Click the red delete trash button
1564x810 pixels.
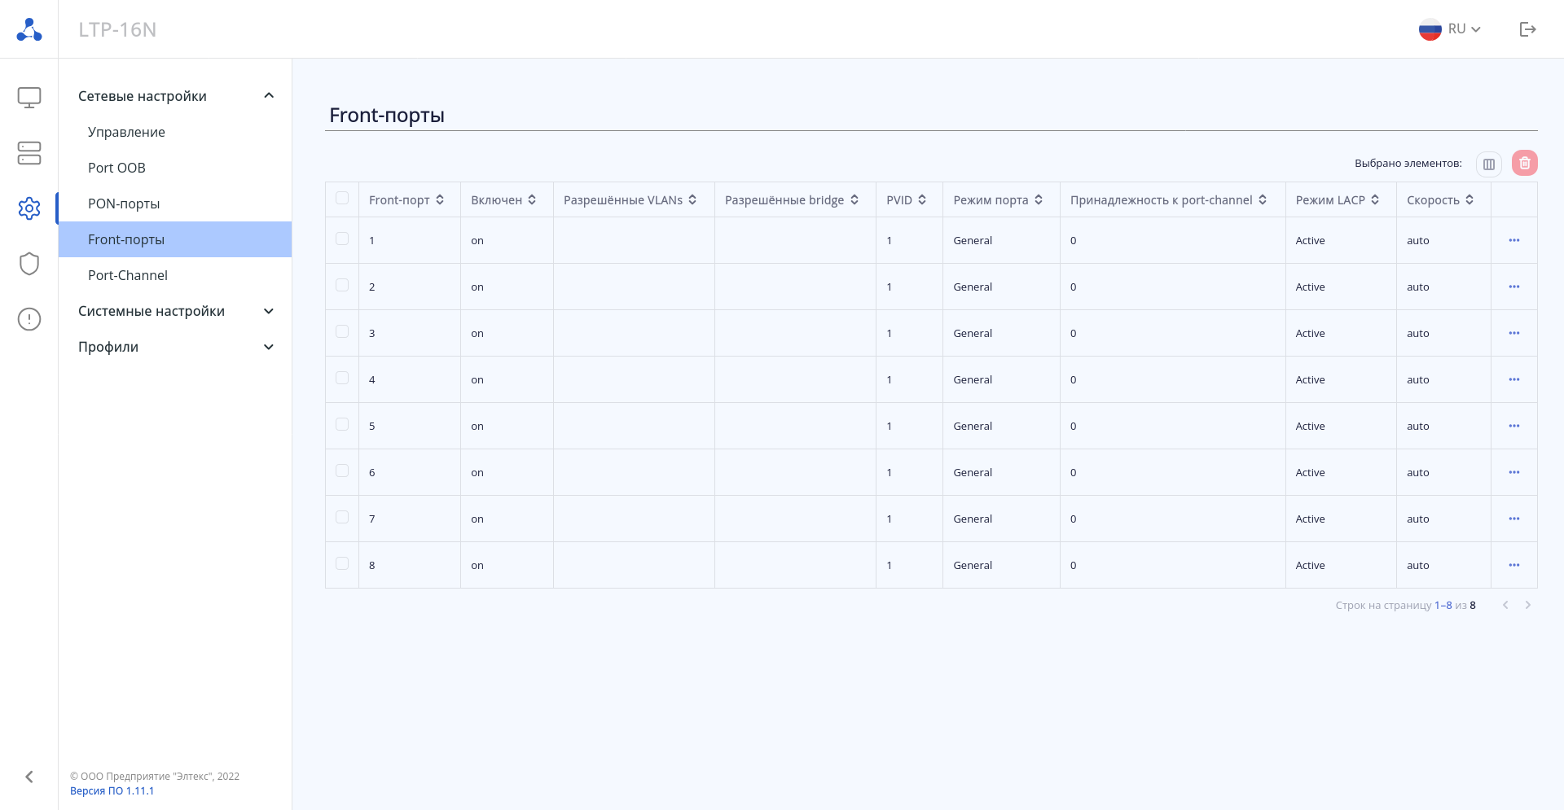[x=1525, y=164]
